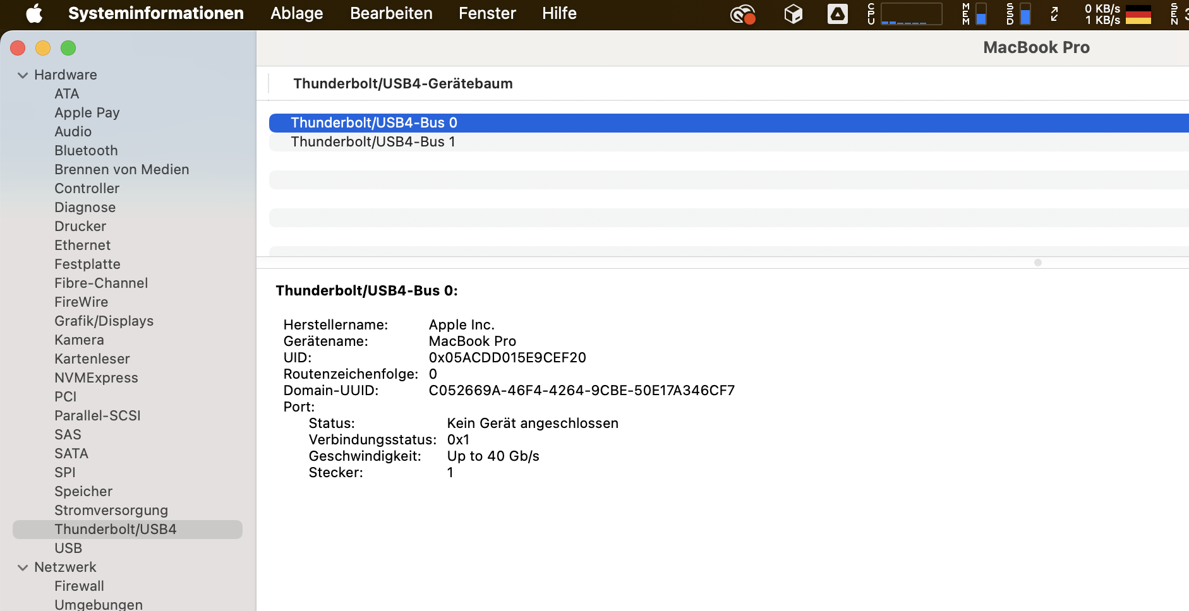This screenshot has width=1189, height=611.
Task: Open the Fenster menu
Action: click(x=488, y=13)
